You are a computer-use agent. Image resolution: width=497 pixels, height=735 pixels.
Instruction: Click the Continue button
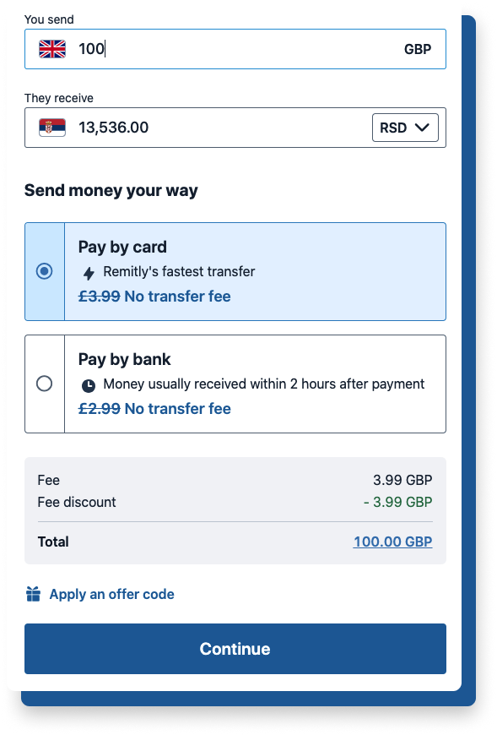(235, 649)
